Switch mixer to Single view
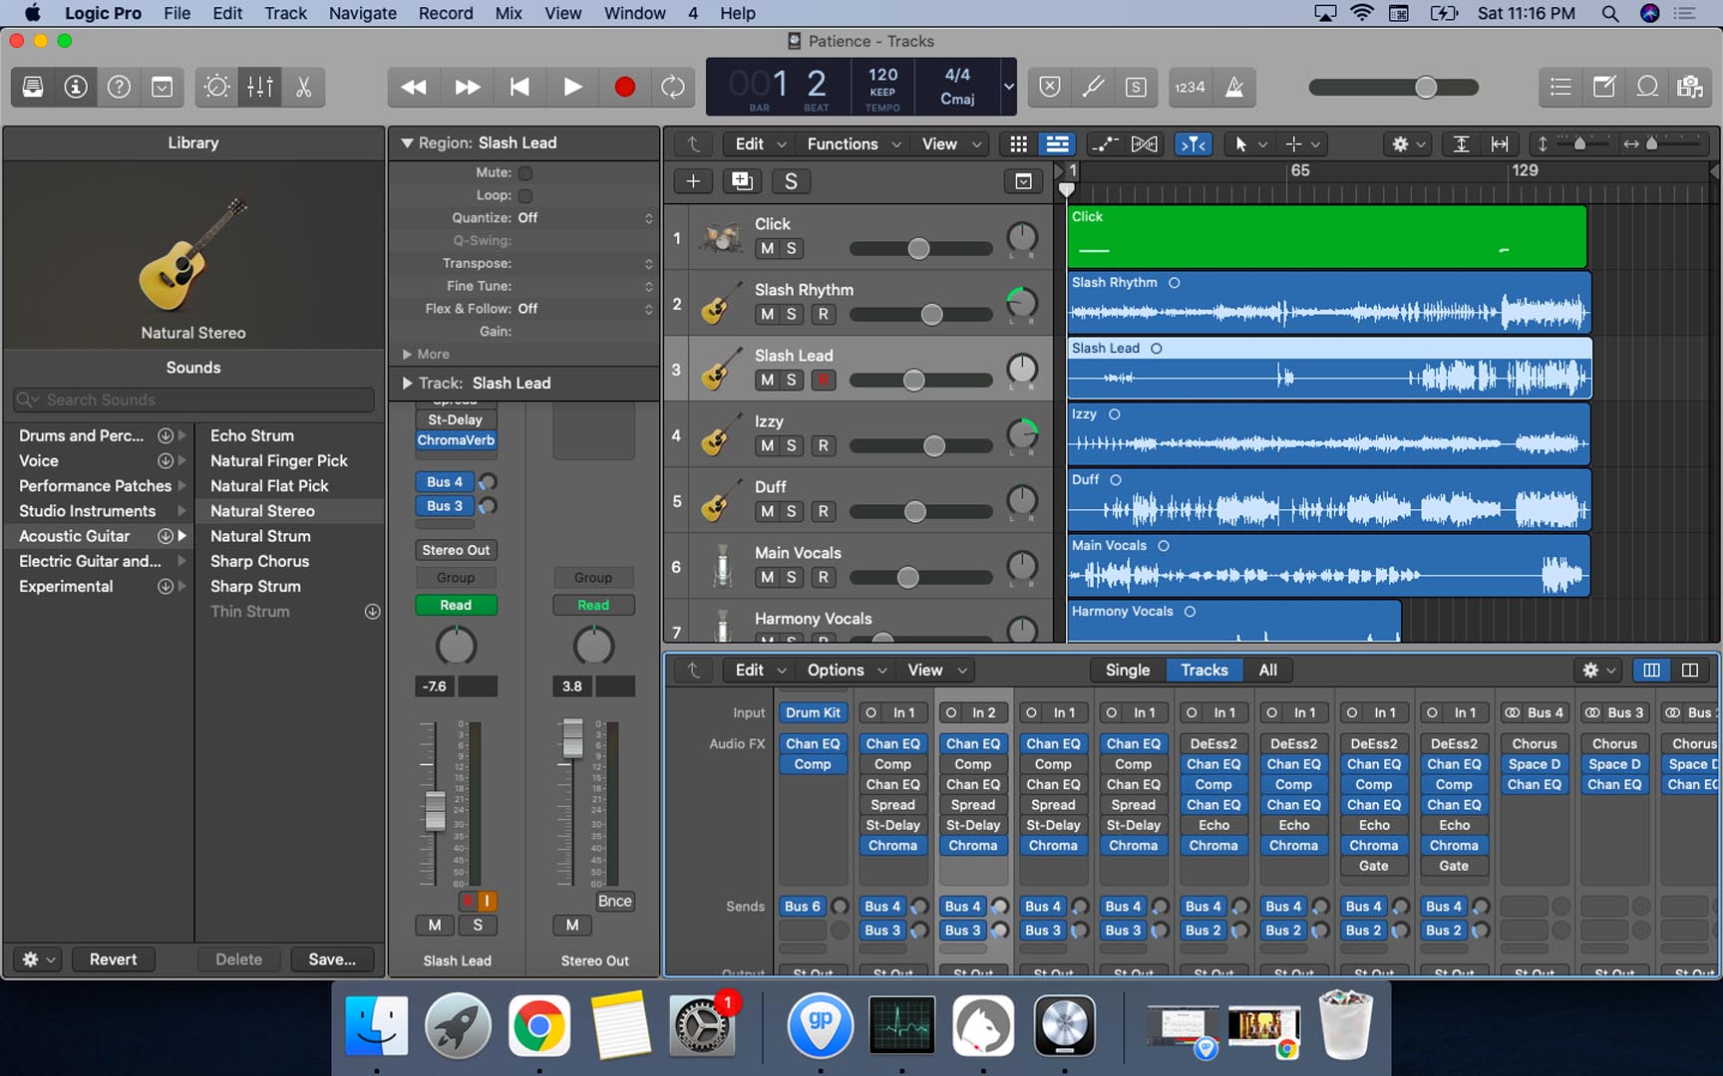The width and height of the screenshot is (1723, 1076). pos(1128,671)
